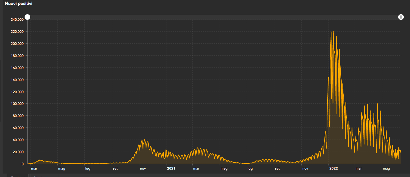Viewport: 410px width, 177px height.
Task: Click the 220.000 y-axis label
Action: pyautogui.click(x=18, y=32)
